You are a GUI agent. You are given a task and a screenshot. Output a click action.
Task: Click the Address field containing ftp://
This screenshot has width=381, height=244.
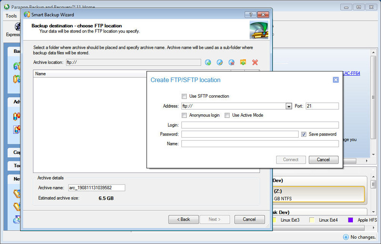pyautogui.click(x=233, y=106)
